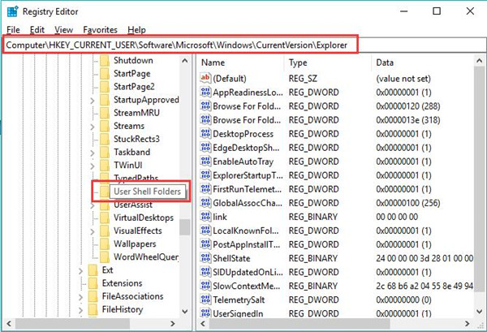Expand the FileAssociations key
The width and height of the screenshot is (487, 332).
[80, 297]
